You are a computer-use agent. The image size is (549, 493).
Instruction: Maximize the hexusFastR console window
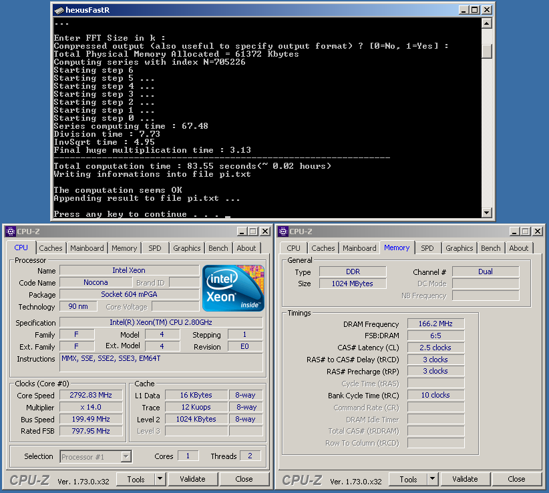click(x=475, y=10)
